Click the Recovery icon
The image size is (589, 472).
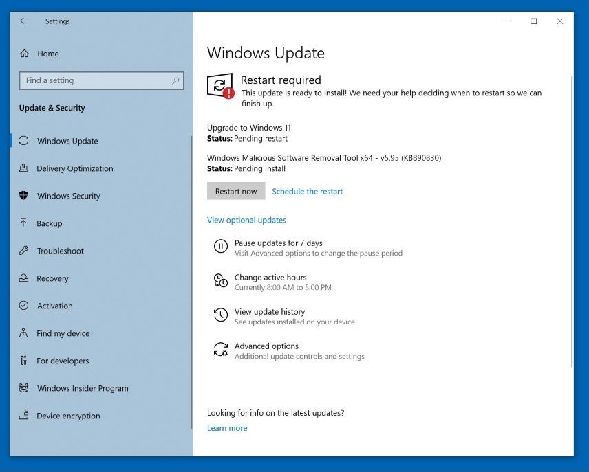point(23,278)
